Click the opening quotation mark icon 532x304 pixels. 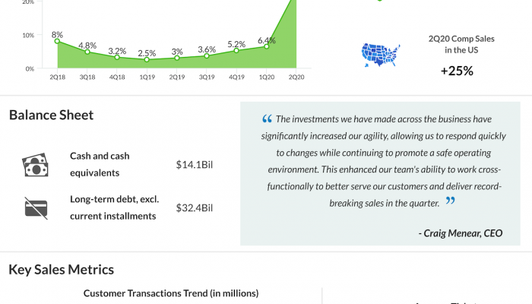coord(267,119)
